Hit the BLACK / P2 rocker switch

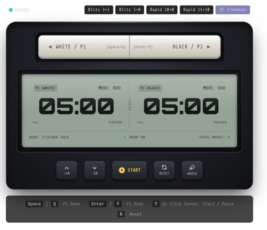[x=175, y=47]
